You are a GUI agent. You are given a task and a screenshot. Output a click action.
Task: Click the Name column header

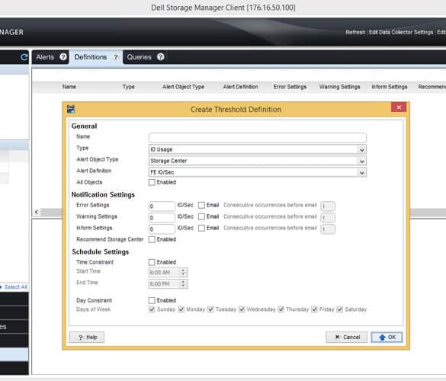point(69,87)
